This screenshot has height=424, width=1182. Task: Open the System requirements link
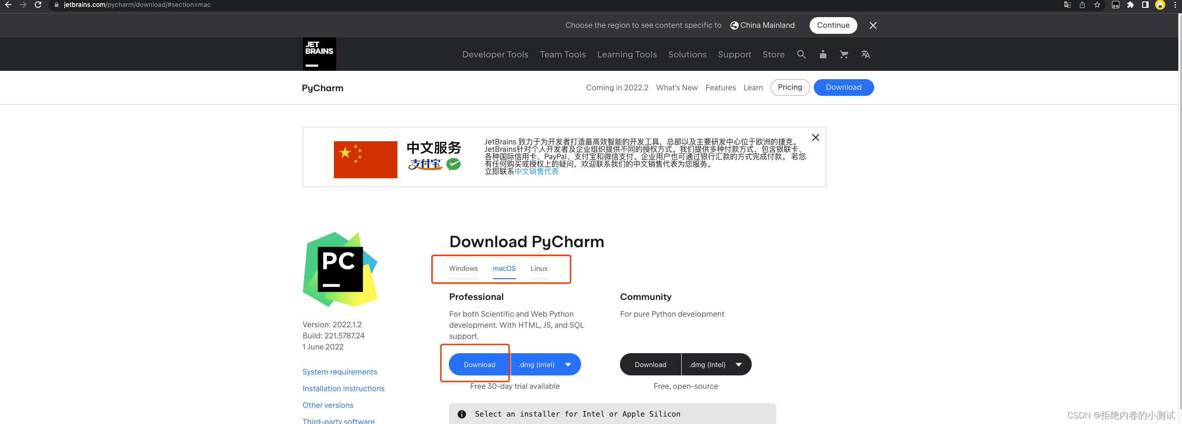(x=340, y=372)
